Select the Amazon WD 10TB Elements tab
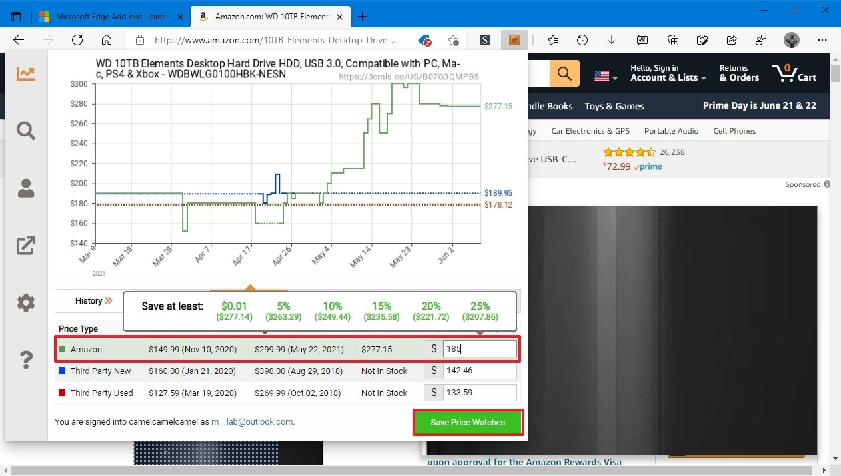Image resolution: width=841 pixels, height=476 pixels. (x=272, y=16)
